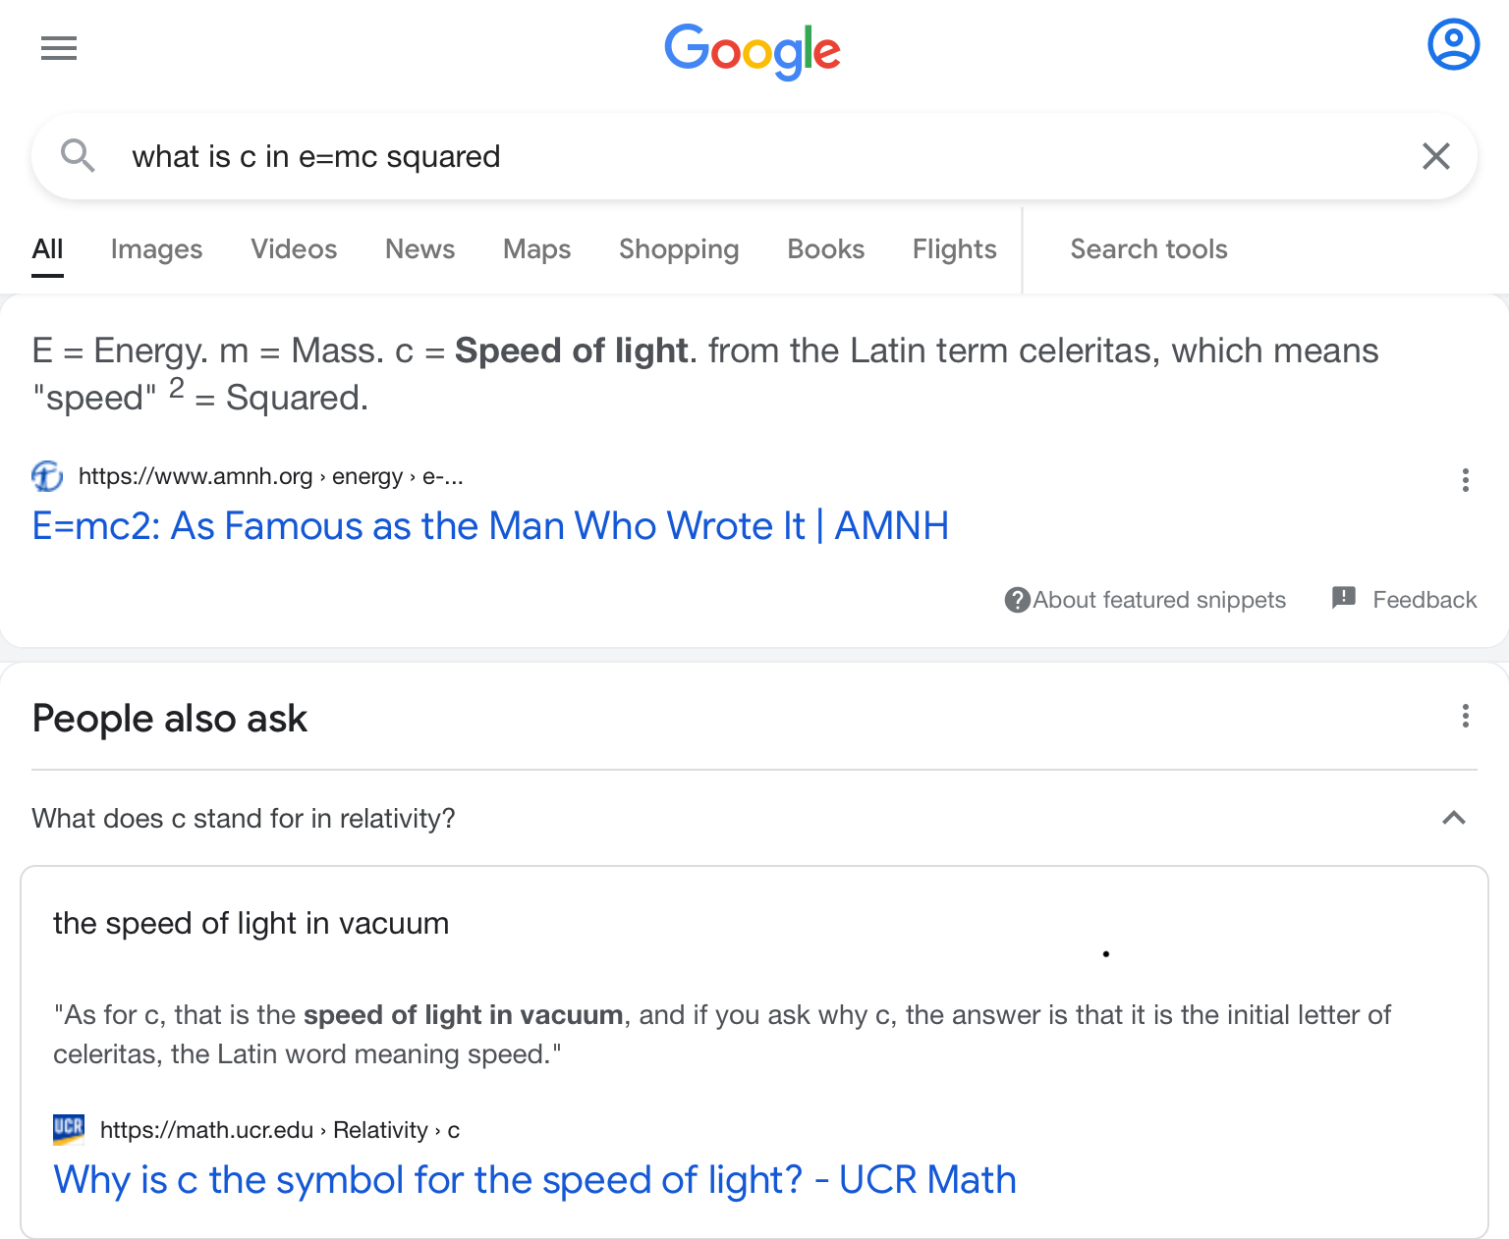
Task: Collapse "What does c stand for" question
Action: pos(244,819)
